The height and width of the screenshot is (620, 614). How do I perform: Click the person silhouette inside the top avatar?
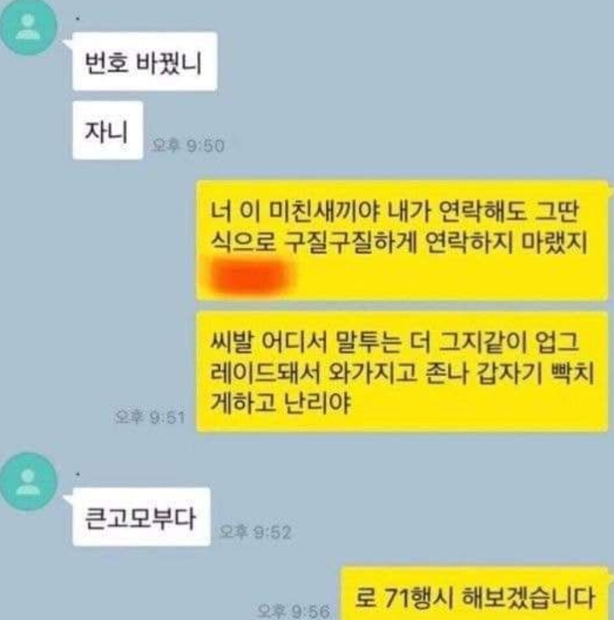27,27
